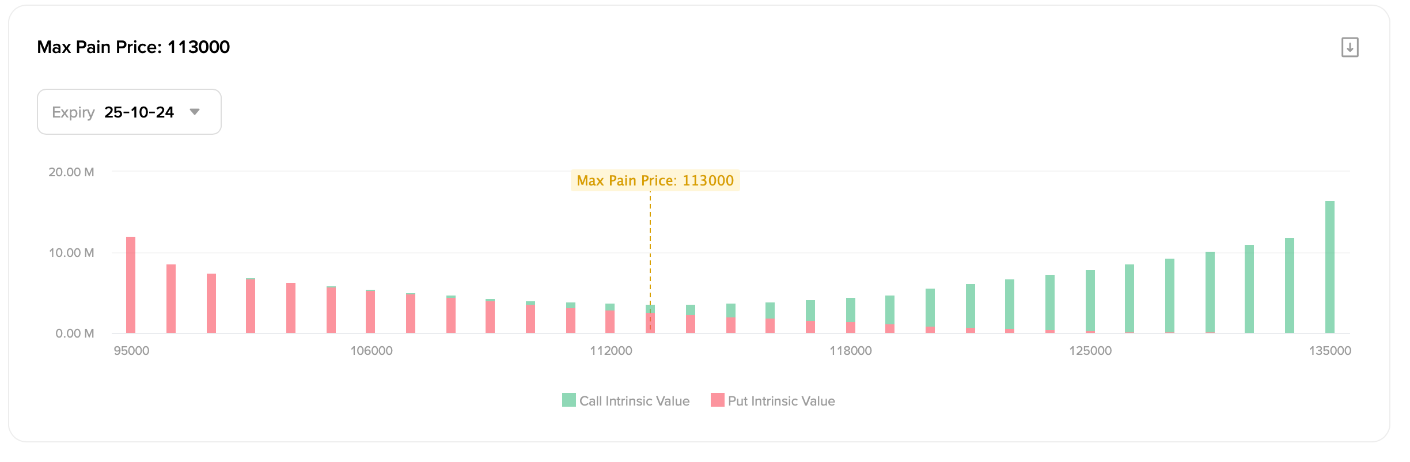Click the Max Pain Price heading text
The image size is (1410, 462).
(x=134, y=47)
